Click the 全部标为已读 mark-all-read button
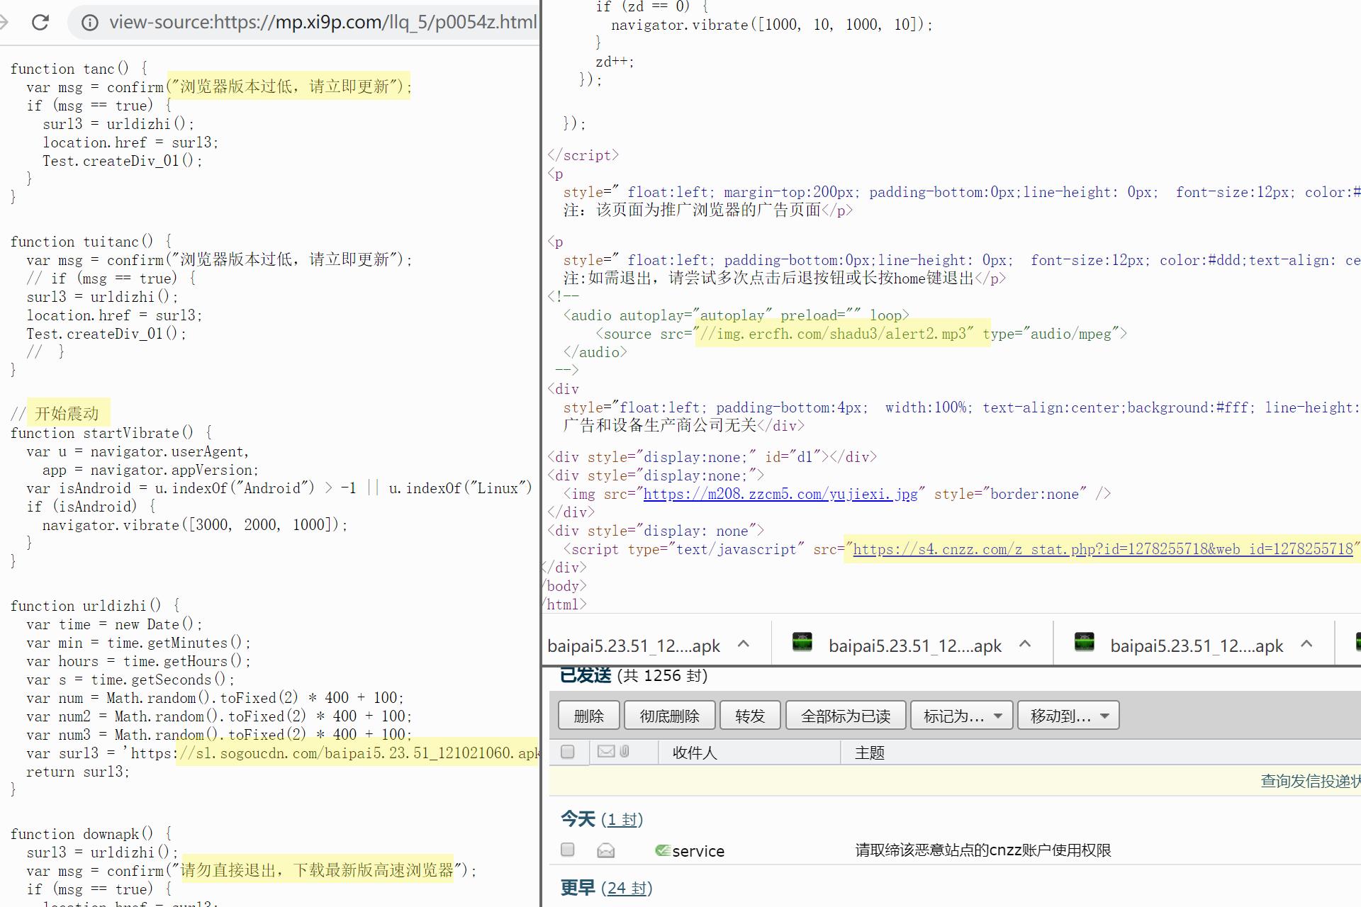Screen dimensions: 1361x907 point(845,715)
